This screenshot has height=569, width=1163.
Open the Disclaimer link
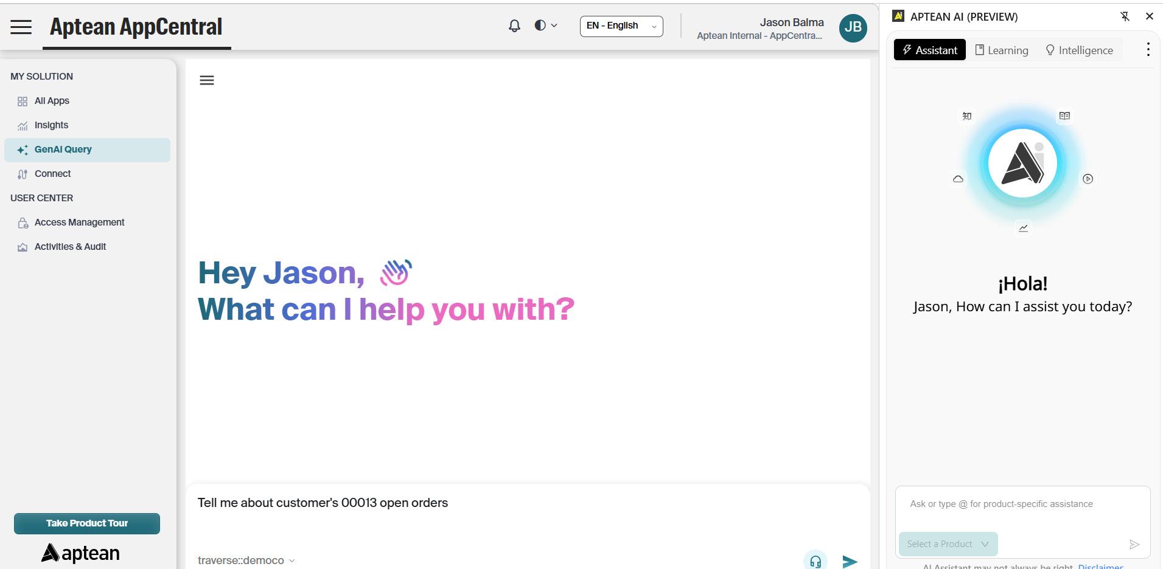point(1100,567)
